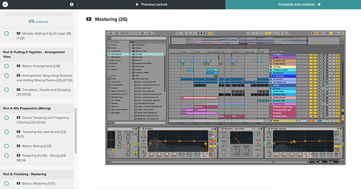Select Instruments category in Ableton browser
Viewport: 361px width, 189px height.
click(116, 51)
